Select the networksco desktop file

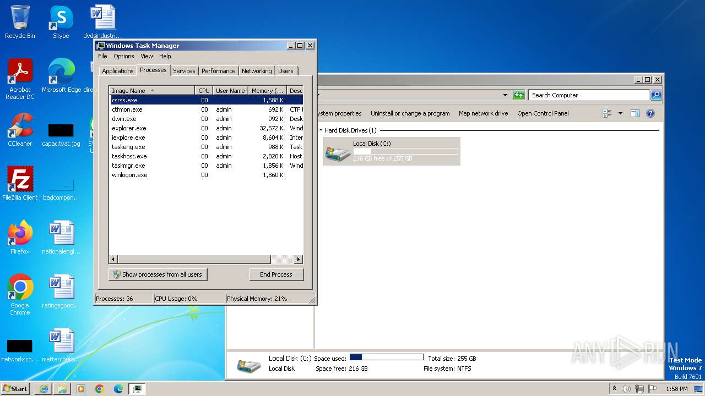click(20, 350)
